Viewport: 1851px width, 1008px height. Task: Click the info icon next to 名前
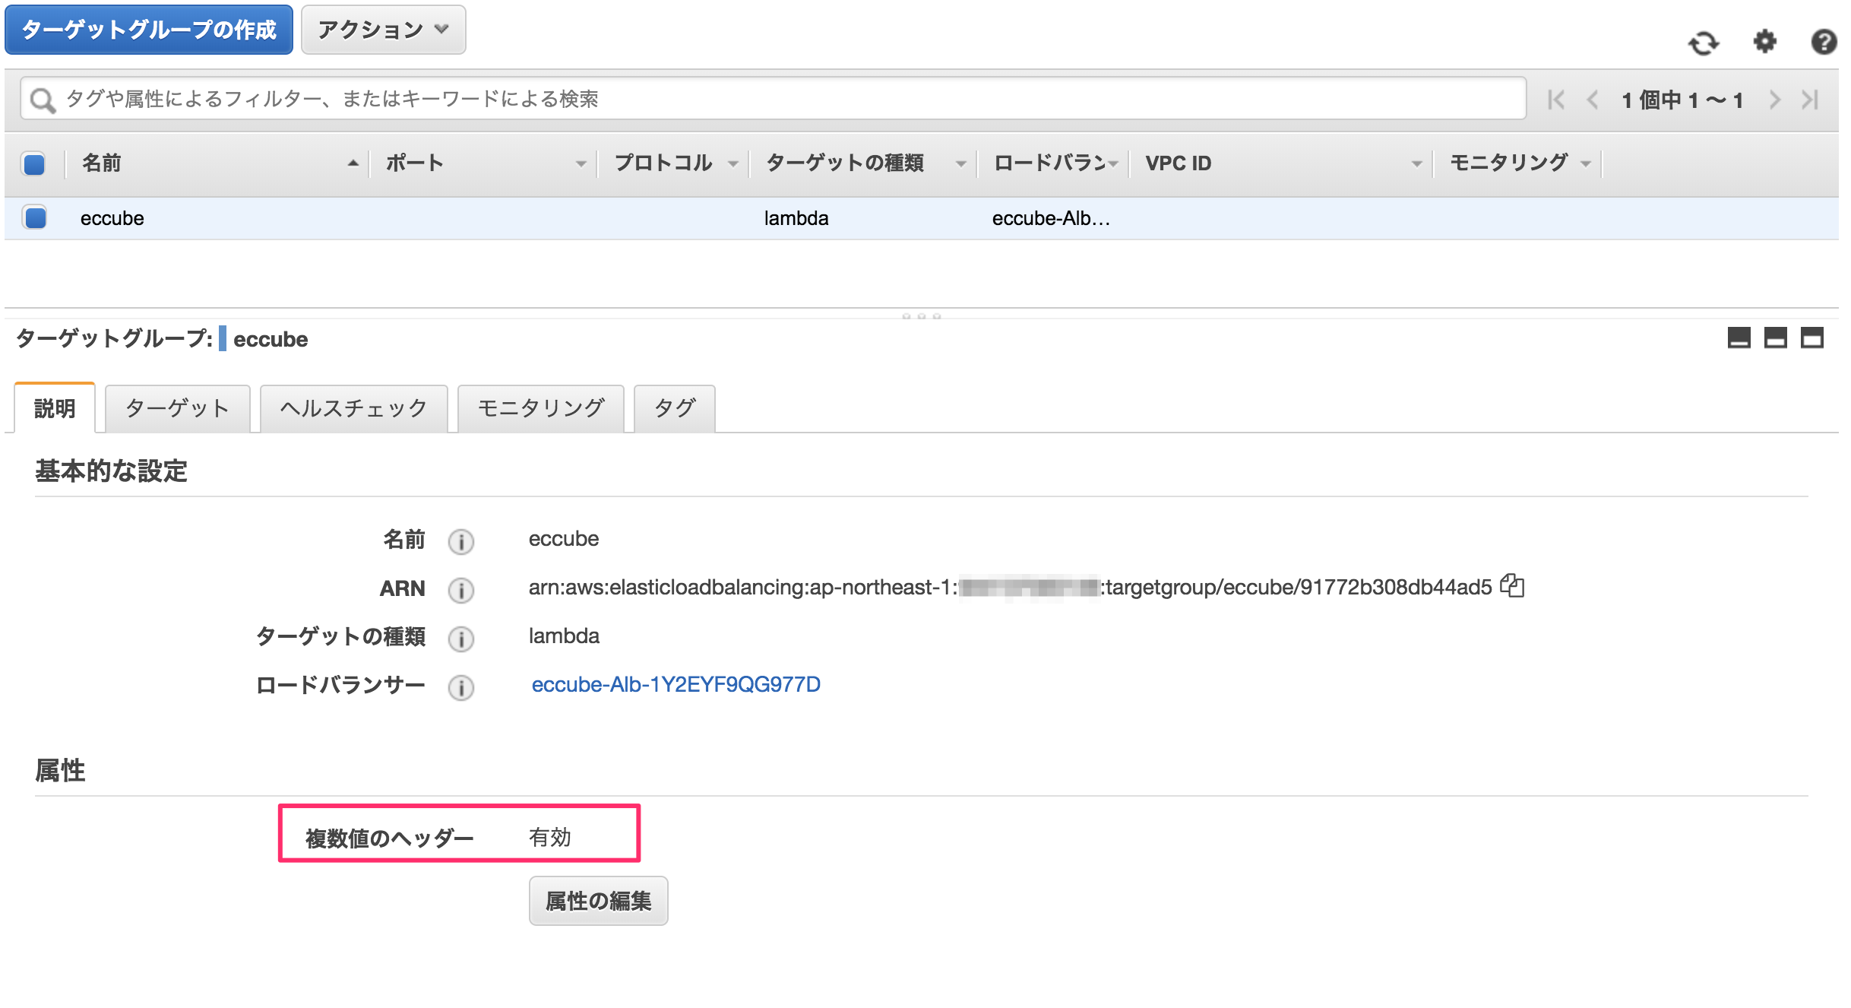(460, 541)
